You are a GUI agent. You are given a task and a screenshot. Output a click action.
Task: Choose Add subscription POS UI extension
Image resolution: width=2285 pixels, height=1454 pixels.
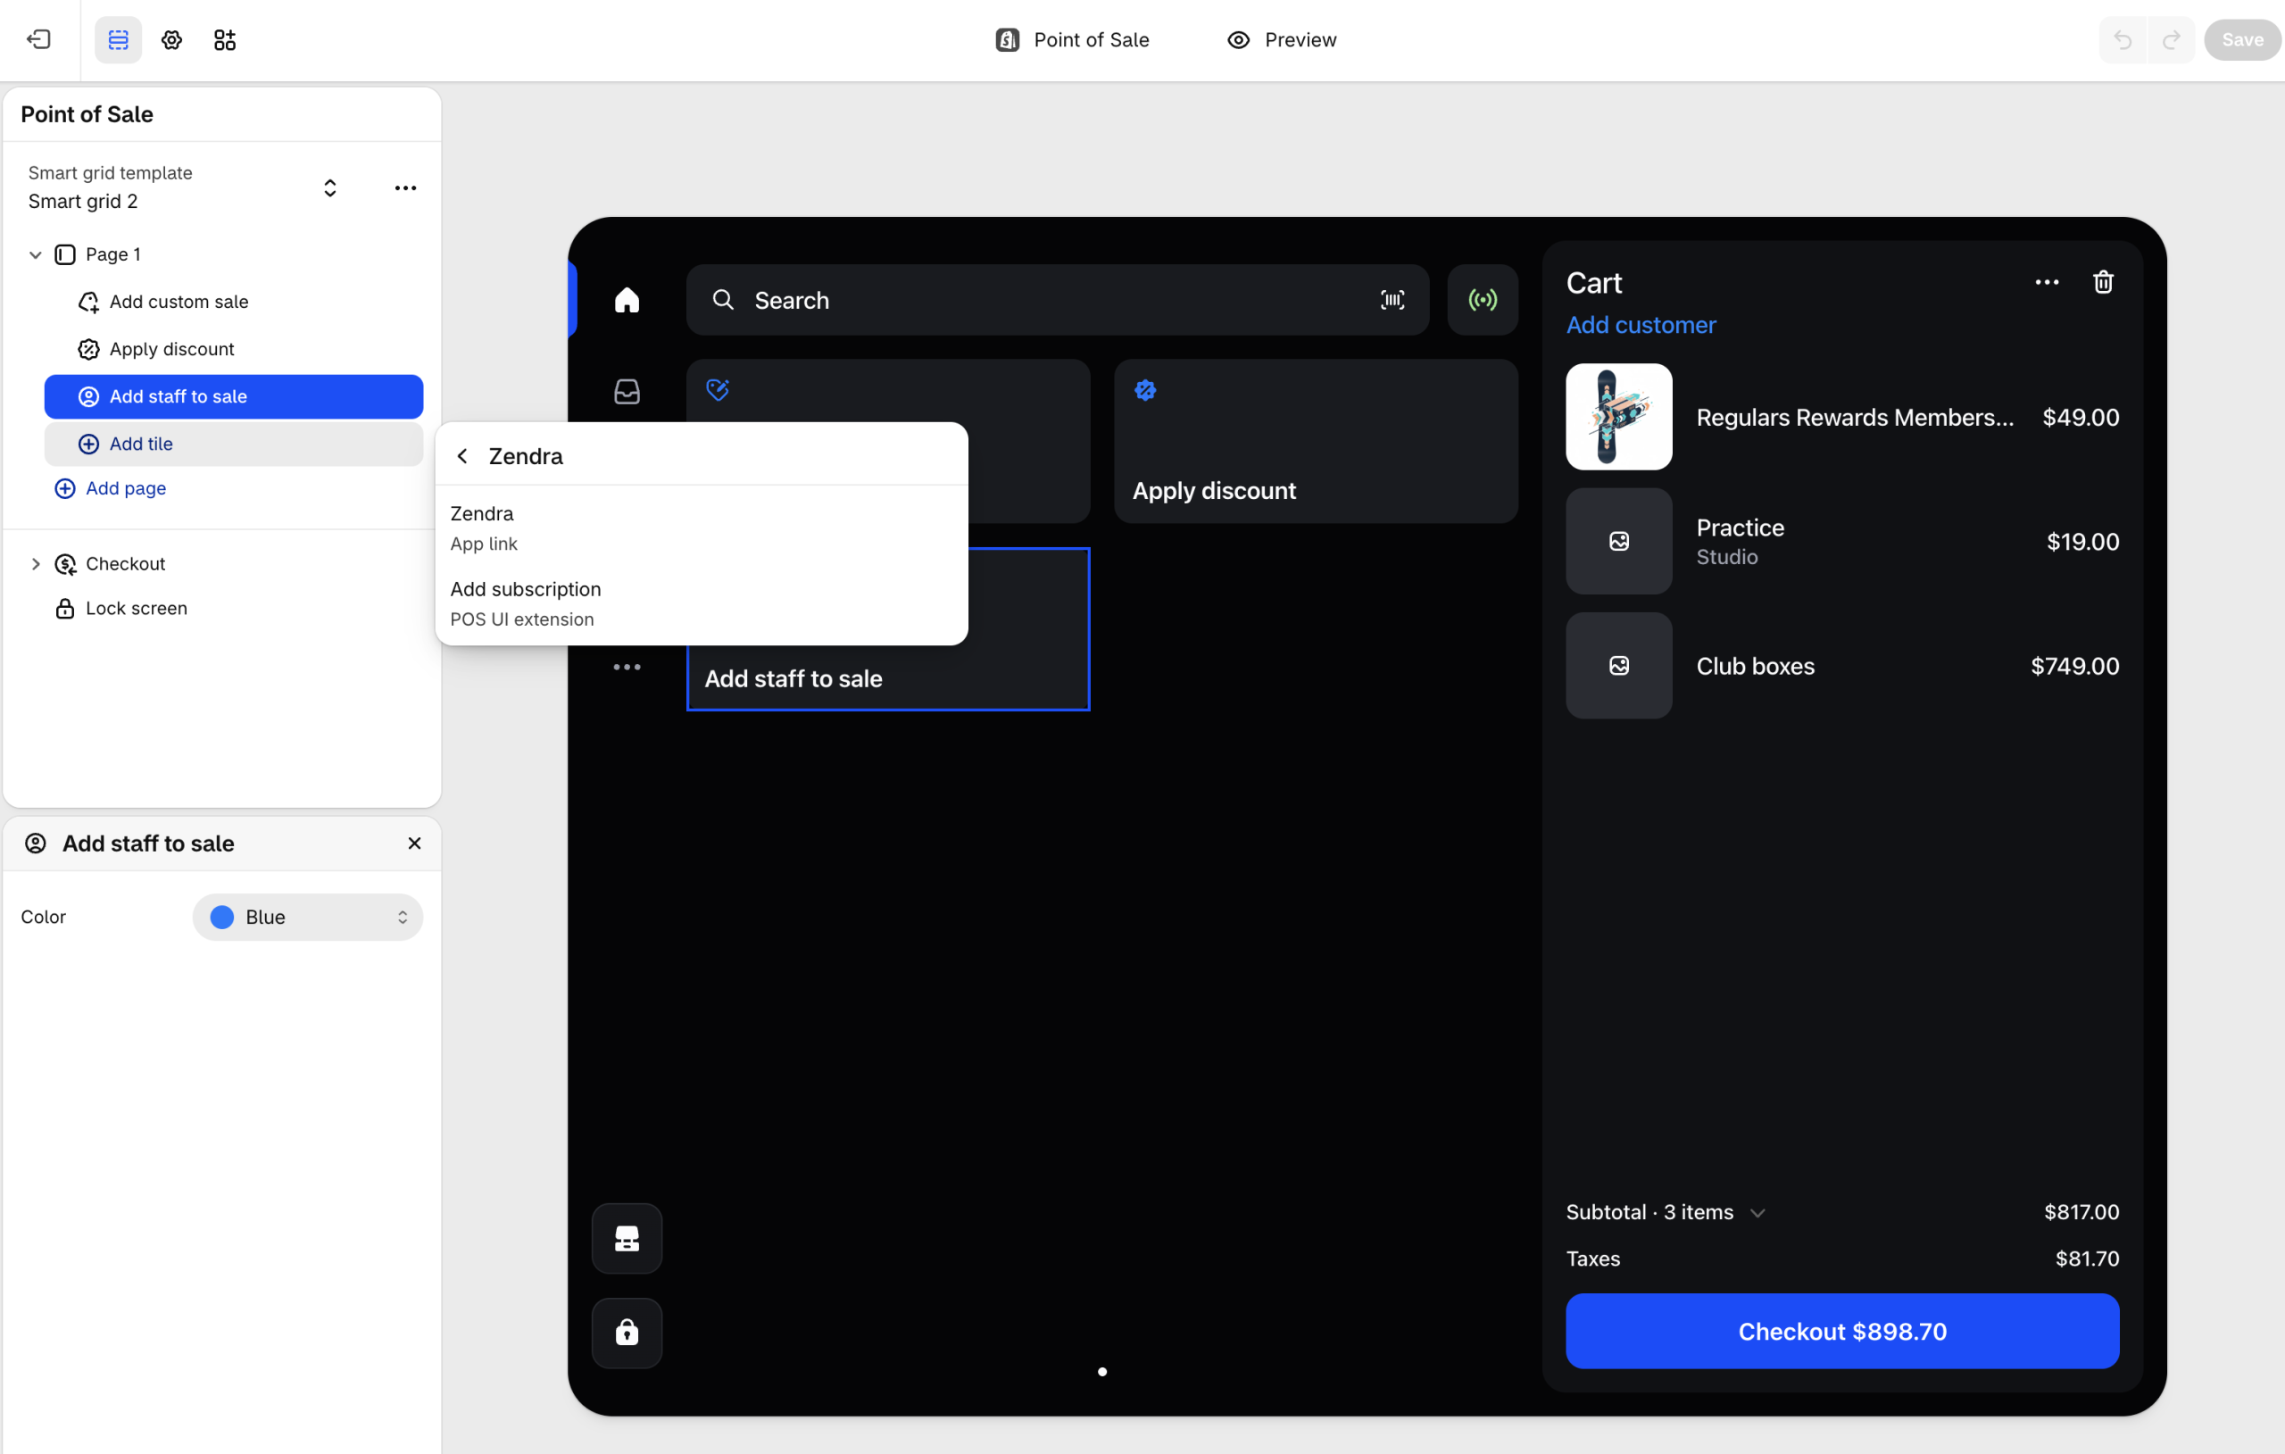point(702,603)
